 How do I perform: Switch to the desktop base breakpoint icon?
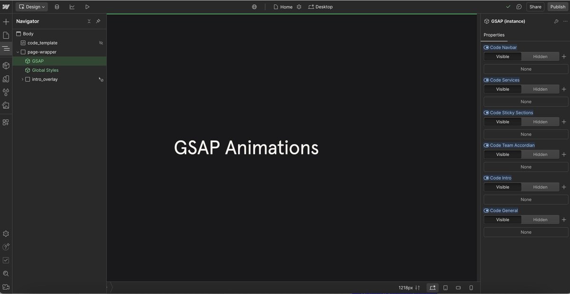pyautogui.click(x=432, y=288)
